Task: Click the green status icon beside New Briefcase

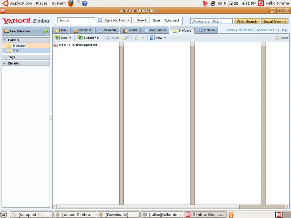Action: tap(46, 31)
